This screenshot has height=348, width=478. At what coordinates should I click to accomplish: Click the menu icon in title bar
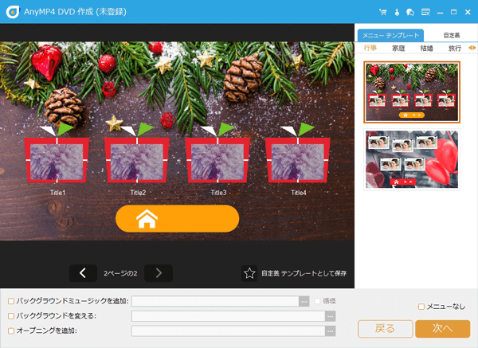point(425,12)
